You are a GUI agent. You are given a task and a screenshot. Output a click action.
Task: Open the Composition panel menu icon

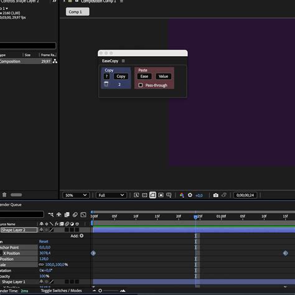pyautogui.click(x=121, y=1)
